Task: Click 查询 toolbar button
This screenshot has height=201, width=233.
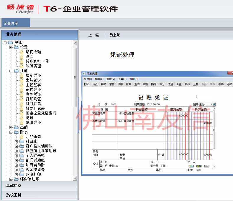Action: 137,84
